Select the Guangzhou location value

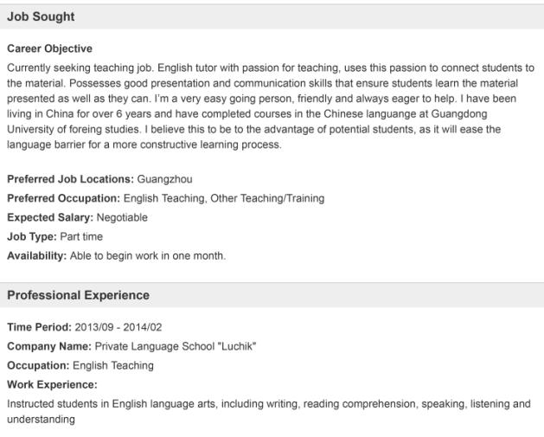point(164,179)
